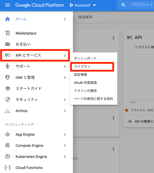
Task: Follow the APIの概要 link
Action: pyautogui.click(x=144, y=121)
